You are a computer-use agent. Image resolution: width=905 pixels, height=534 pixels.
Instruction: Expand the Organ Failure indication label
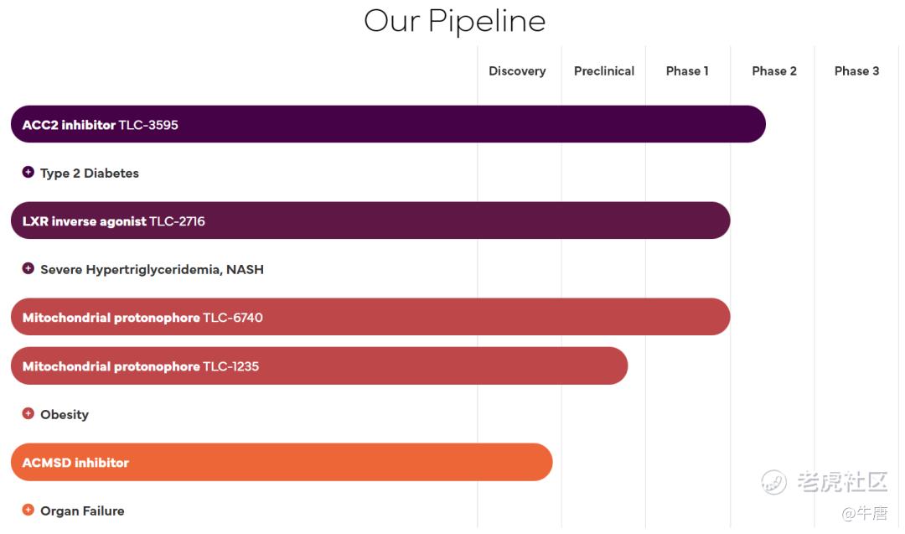(82, 511)
